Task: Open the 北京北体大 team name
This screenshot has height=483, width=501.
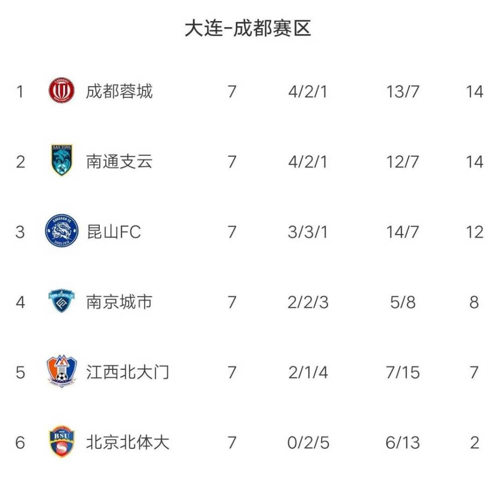Action: click(x=127, y=442)
